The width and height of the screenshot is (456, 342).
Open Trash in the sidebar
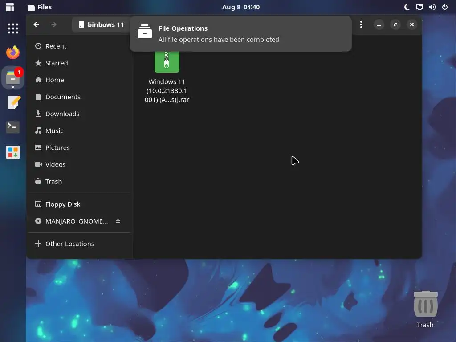coord(79,182)
